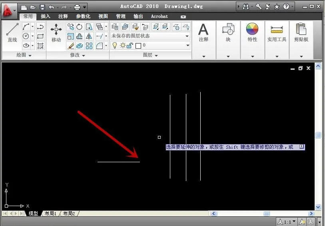
Task: Click the 特性 properties color wheel
Action: click(252, 30)
